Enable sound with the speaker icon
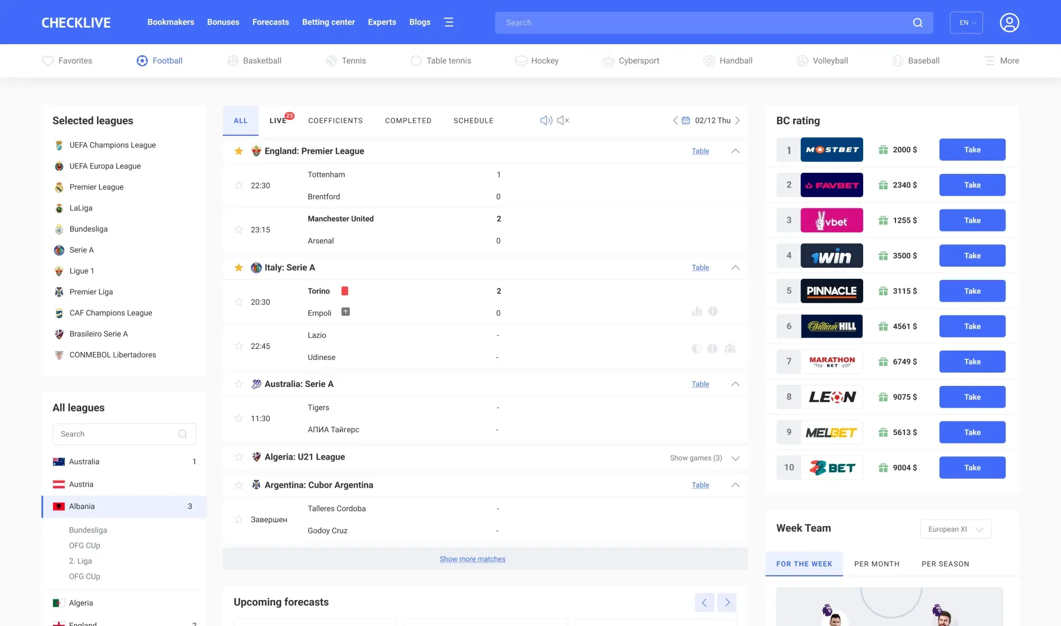The width and height of the screenshot is (1061, 626). pos(546,120)
